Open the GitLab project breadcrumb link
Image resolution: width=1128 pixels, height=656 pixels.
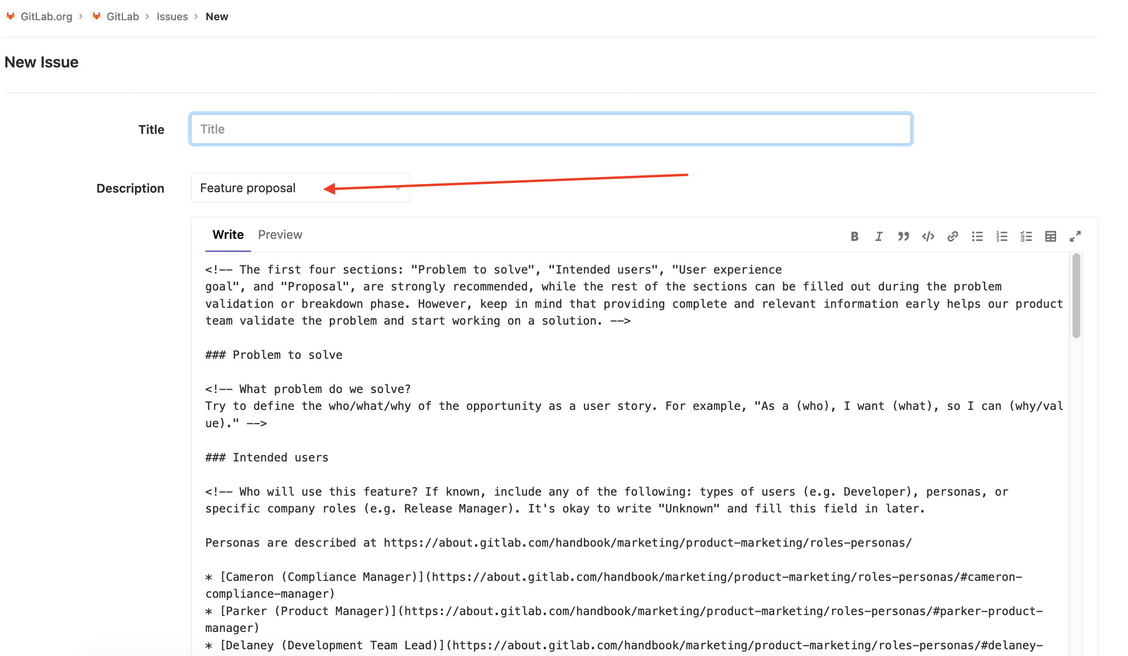pyautogui.click(x=122, y=16)
